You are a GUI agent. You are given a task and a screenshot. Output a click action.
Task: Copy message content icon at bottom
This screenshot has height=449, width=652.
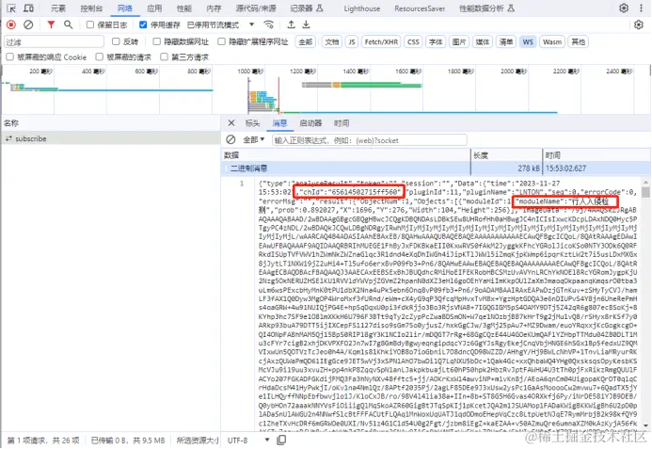click(x=281, y=440)
